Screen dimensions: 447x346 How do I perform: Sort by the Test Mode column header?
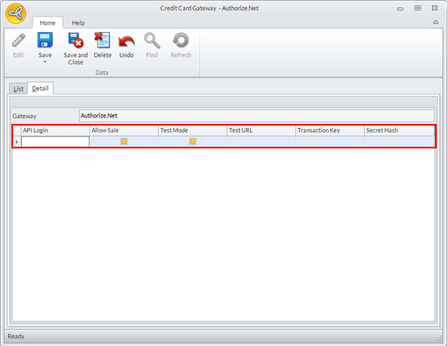point(193,131)
